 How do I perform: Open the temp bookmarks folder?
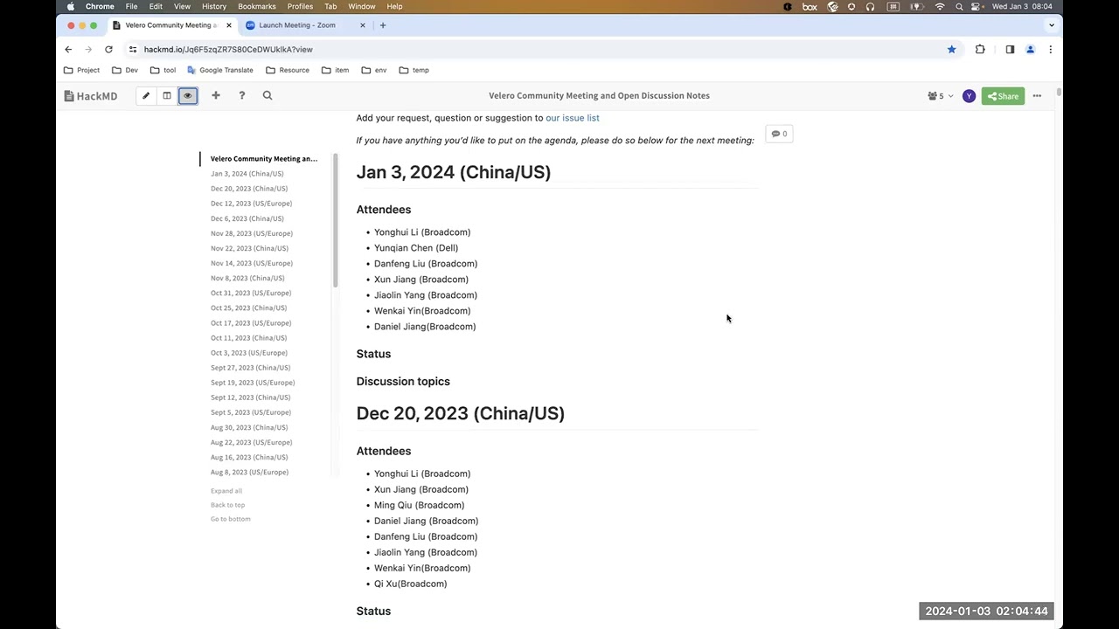[x=414, y=70]
